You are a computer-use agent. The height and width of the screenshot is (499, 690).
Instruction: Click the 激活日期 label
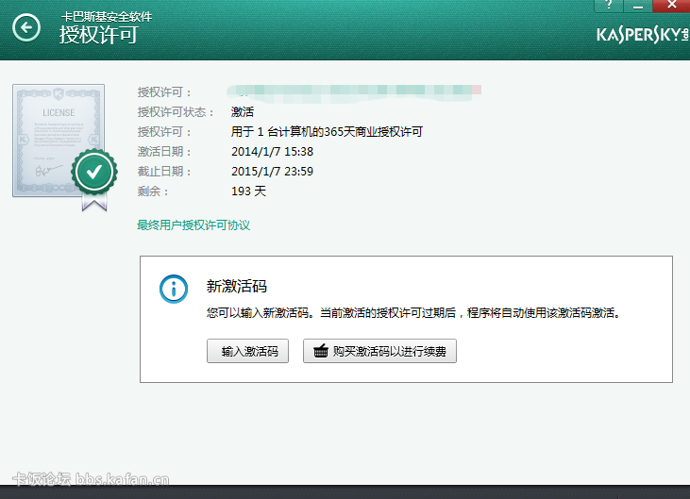coord(164,152)
